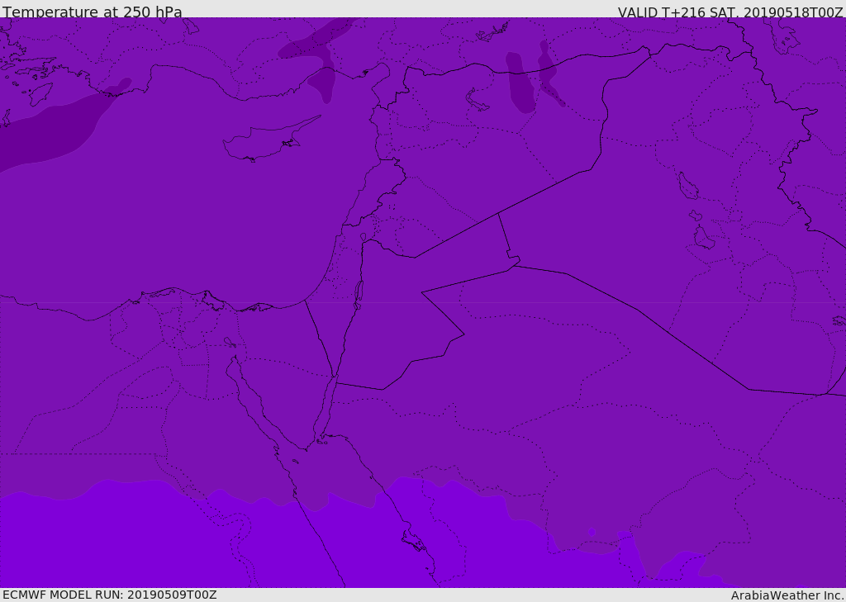This screenshot has height=602, width=846.
Task: Click the 'ECMWF MODEL RUN: 20190509T00Z' footer text
Action: point(110,595)
